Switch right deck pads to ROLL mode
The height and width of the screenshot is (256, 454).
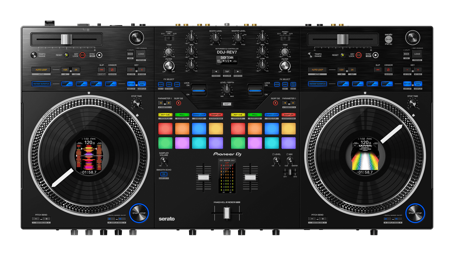tap(255, 114)
